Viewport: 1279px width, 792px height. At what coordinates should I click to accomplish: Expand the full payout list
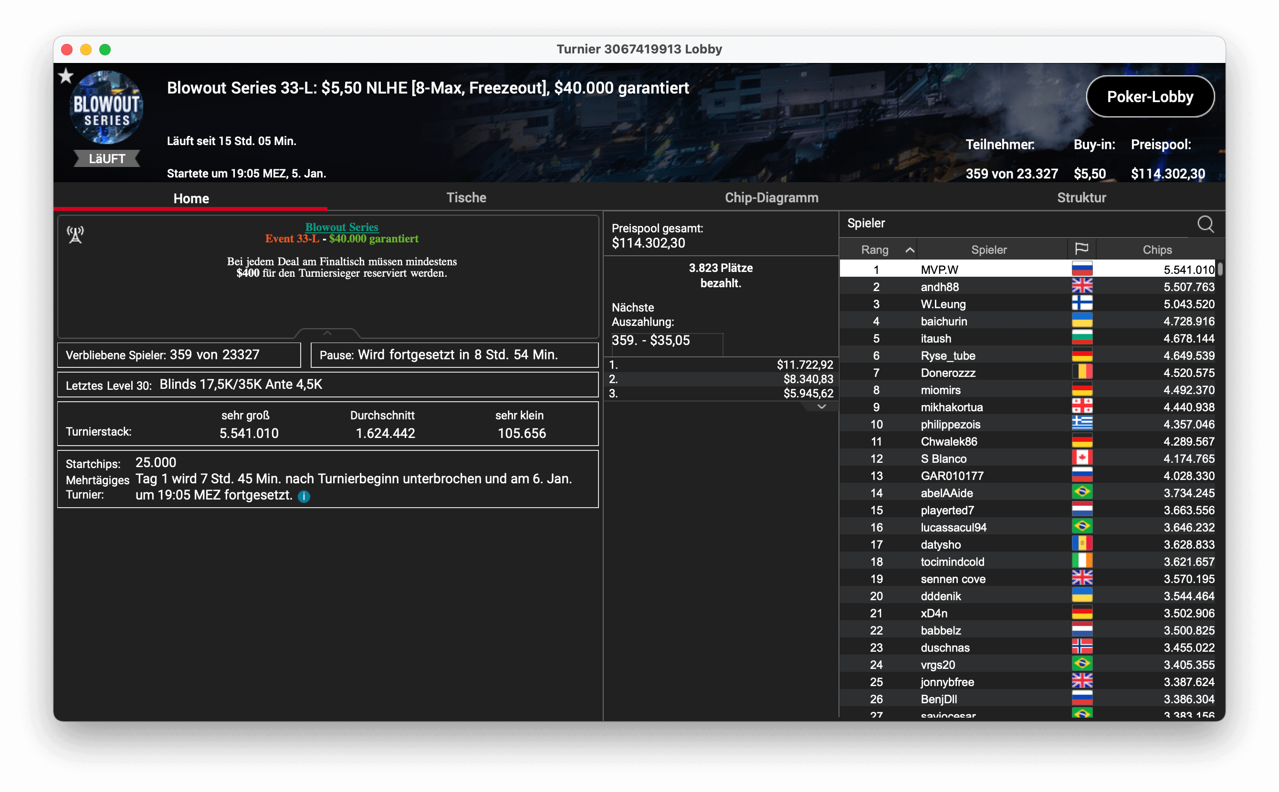821,407
